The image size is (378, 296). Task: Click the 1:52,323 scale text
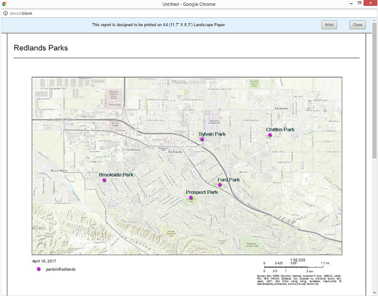click(x=297, y=260)
